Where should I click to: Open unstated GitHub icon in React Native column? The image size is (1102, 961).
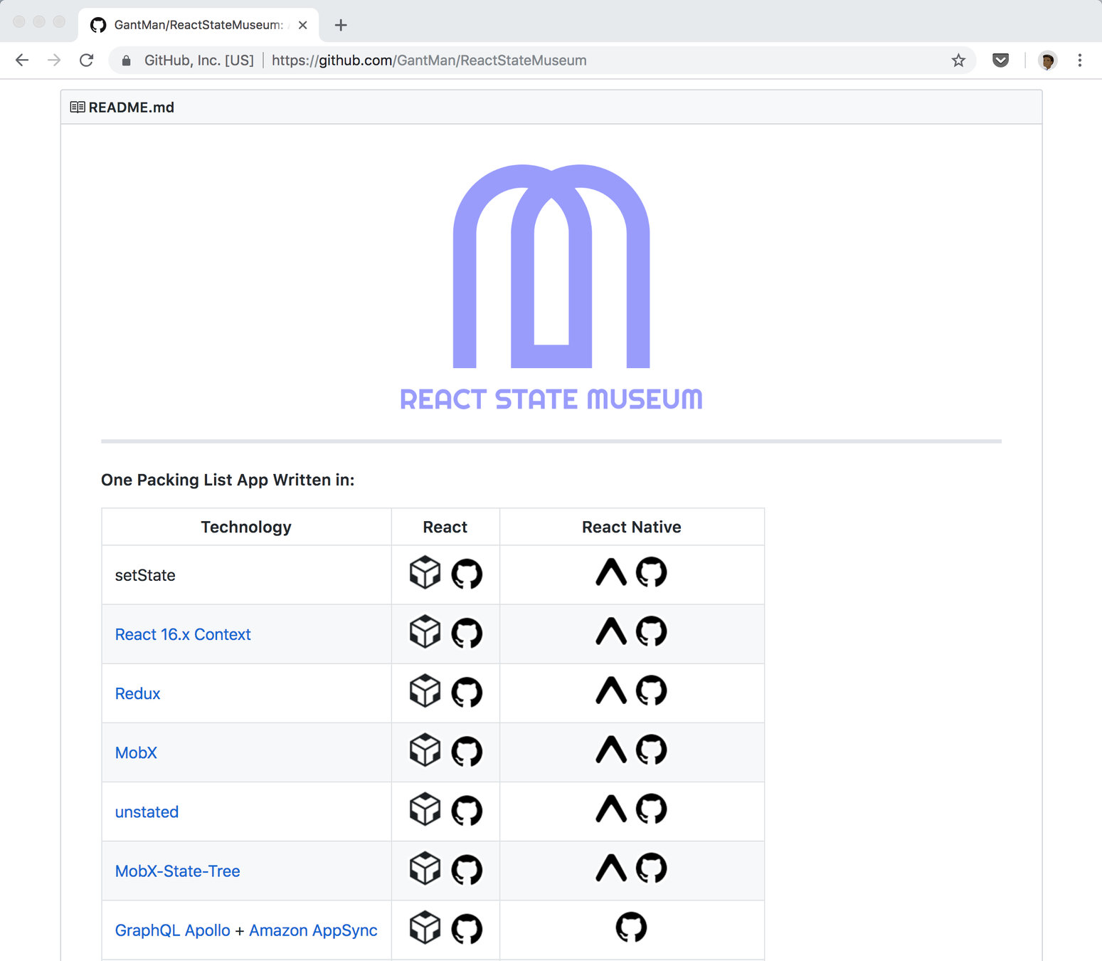point(652,808)
